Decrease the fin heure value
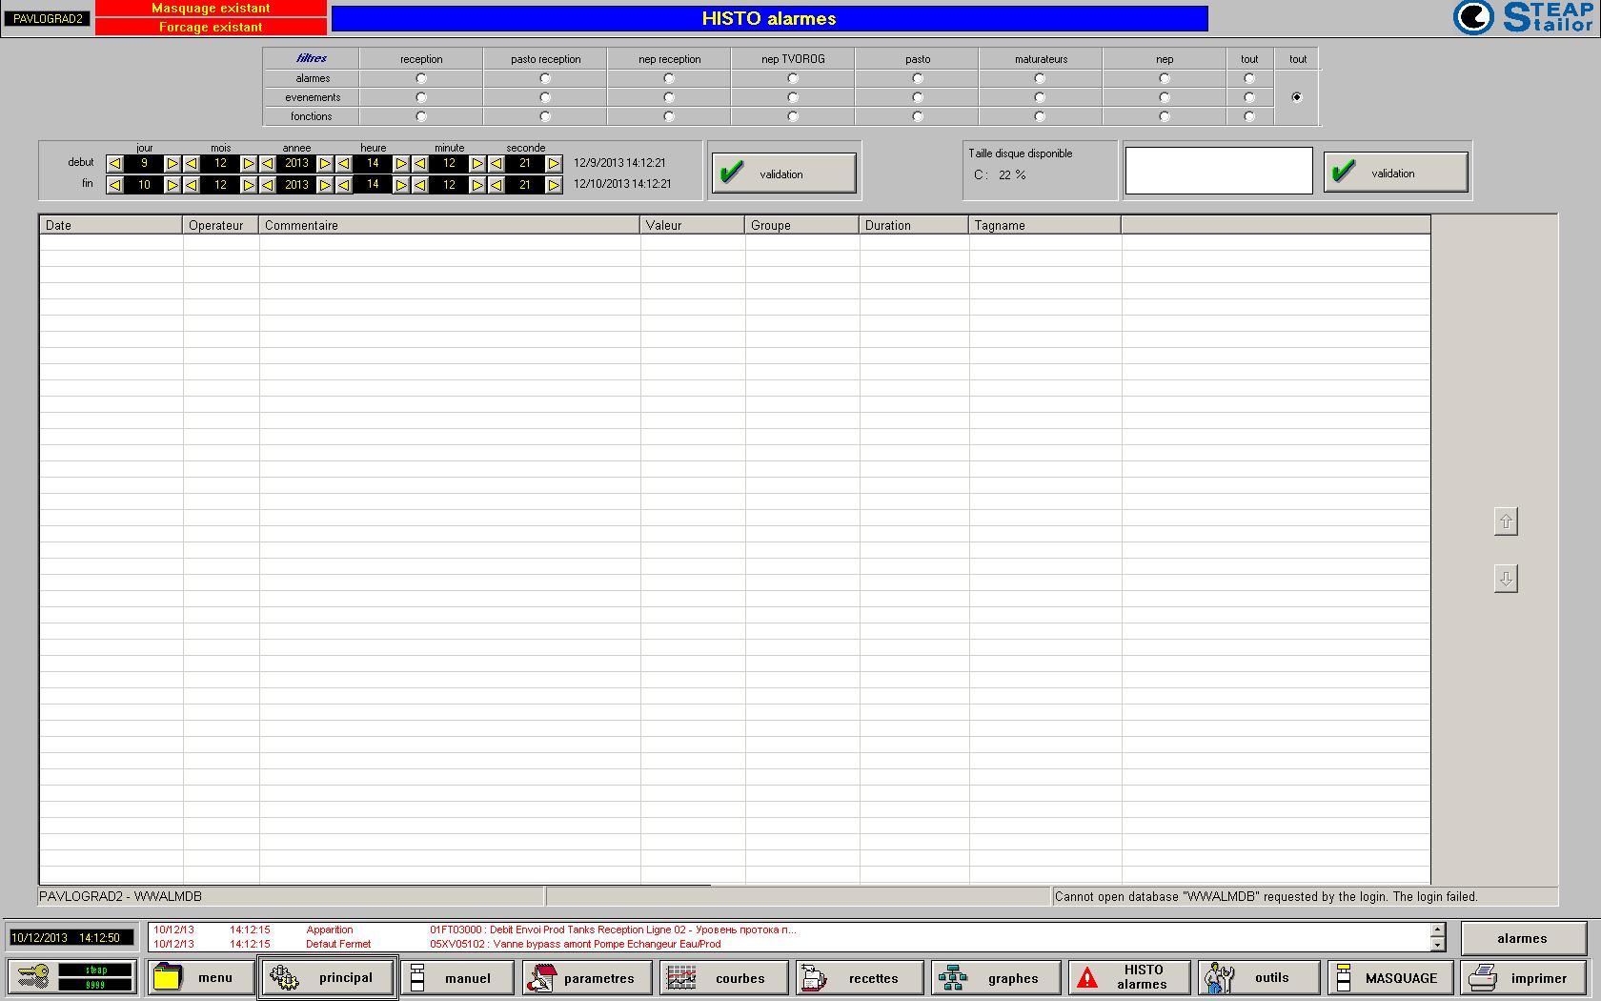This screenshot has width=1601, height=1001. pos(344,185)
